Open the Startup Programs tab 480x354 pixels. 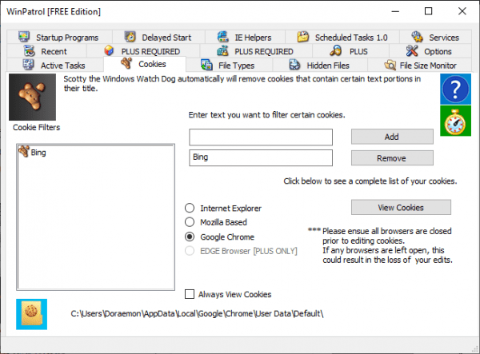[60, 38]
